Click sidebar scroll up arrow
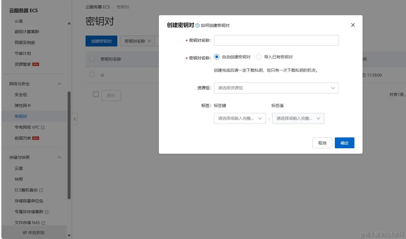Image resolution: width=406 pixels, height=239 pixels. tap(69, 23)
